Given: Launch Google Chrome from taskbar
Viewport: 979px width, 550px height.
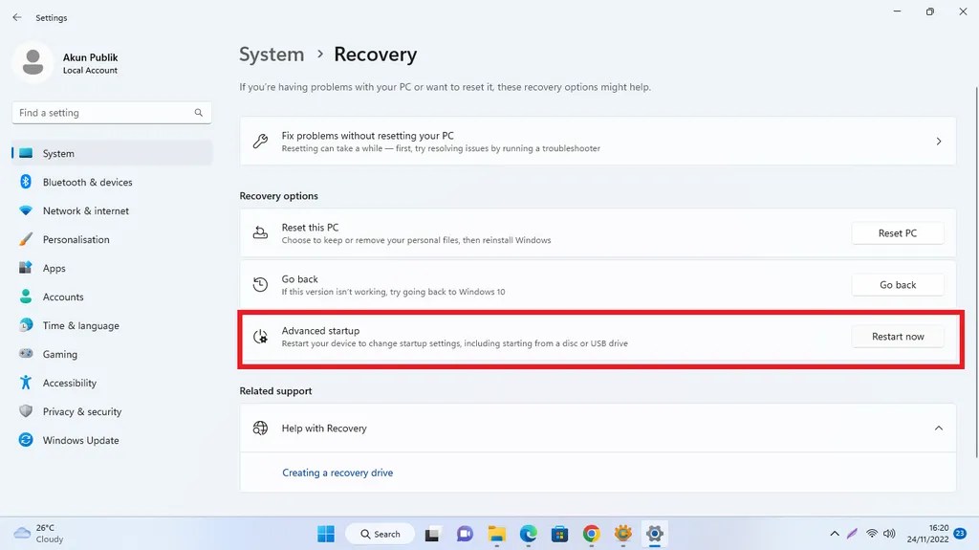Looking at the screenshot, I should [591, 534].
